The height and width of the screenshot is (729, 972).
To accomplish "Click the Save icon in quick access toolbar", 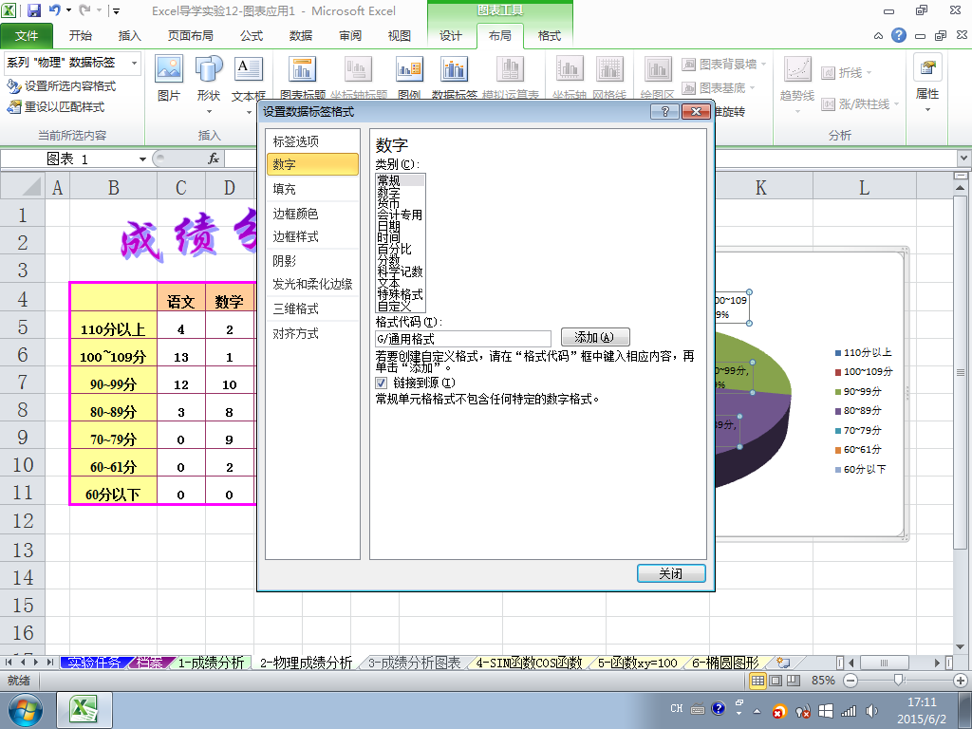I will tap(33, 9).
